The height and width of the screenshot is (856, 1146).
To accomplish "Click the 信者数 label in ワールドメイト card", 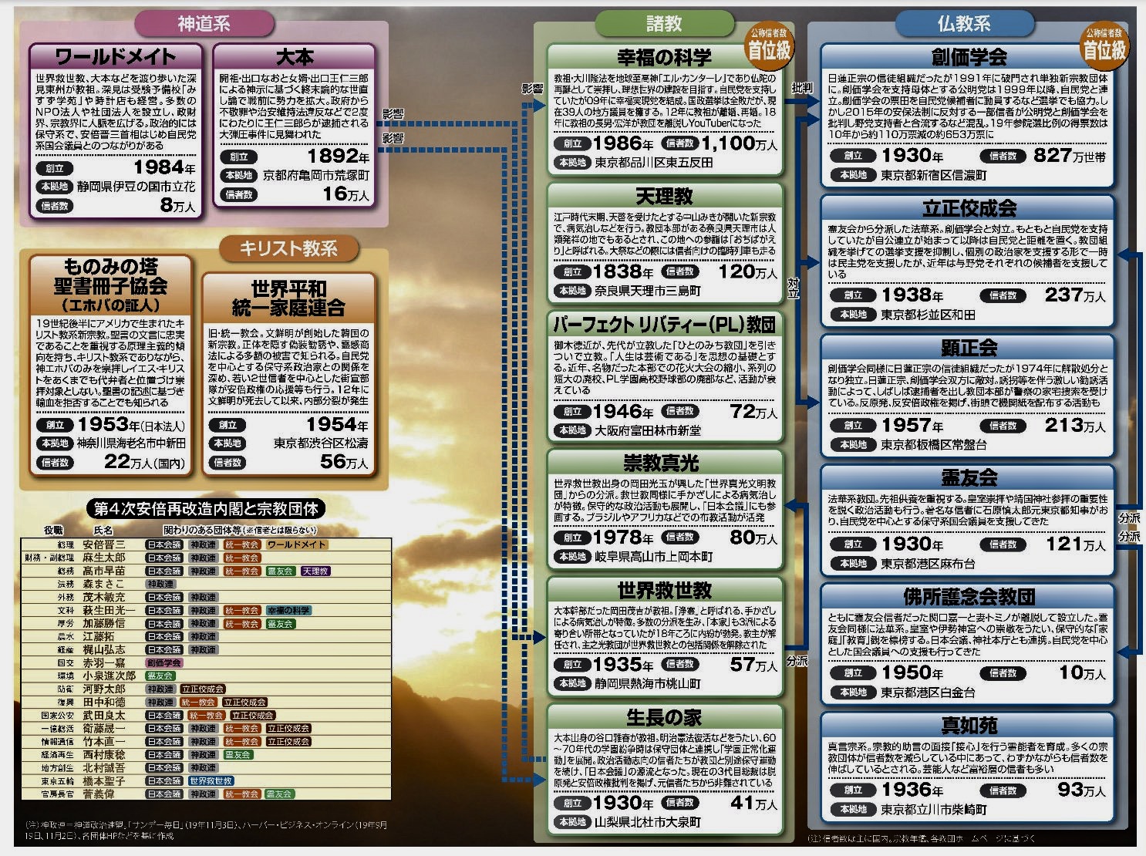I will tap(55, 206).
